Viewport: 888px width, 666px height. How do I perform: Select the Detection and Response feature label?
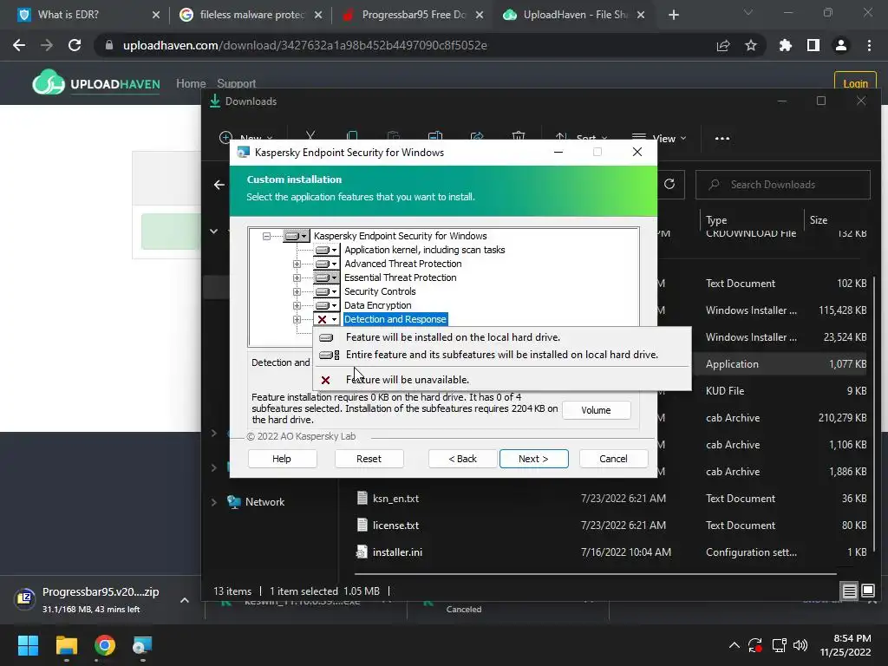click(x=395, y=319)
